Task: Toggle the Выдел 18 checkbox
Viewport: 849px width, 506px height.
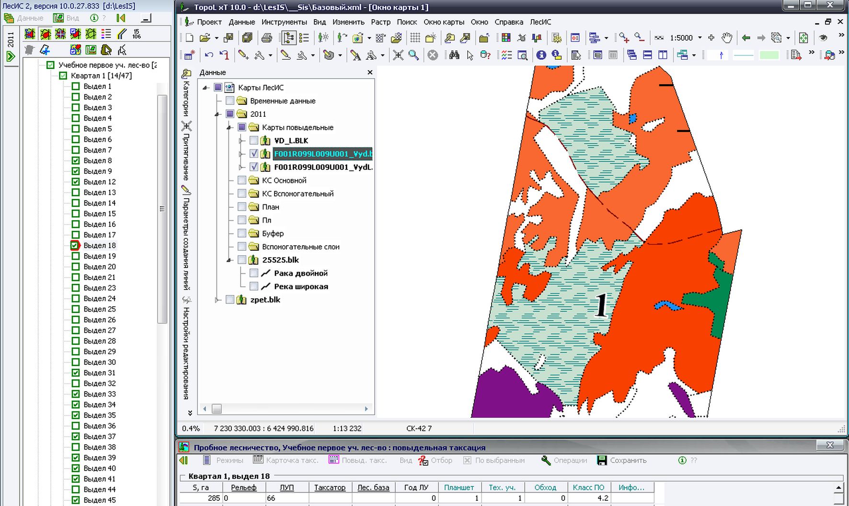Action: 75,245
